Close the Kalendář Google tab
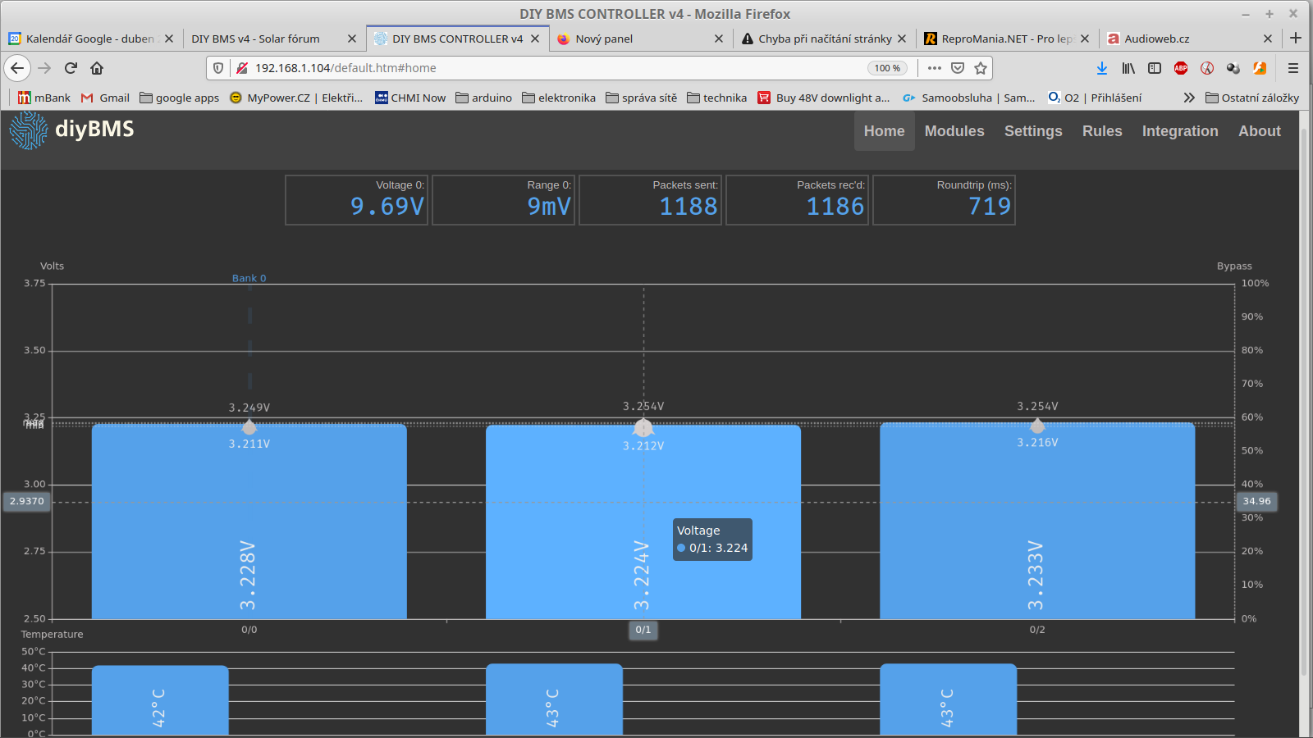Viewport: 1313px width, 738px height. click(169, 39)
